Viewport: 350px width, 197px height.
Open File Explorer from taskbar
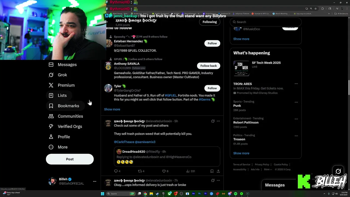coord(151,194)
